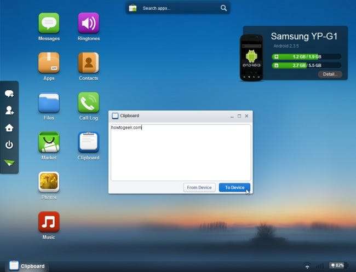Click the home sidebar icon
The image size is (356, 272).
[x=9, y=128]
